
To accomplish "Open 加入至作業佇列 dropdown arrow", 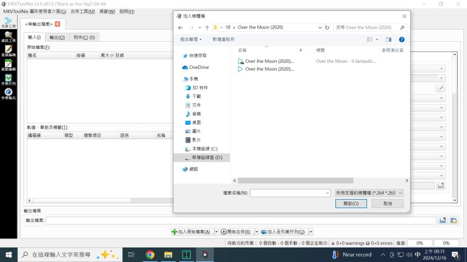I will click(311, 232).
